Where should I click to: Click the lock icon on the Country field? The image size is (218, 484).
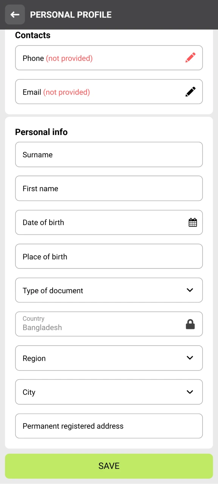coord(190,324)
